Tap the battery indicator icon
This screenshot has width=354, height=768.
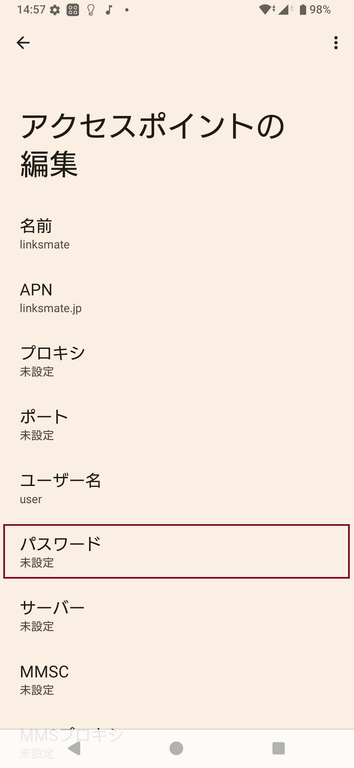pyautogui.click(x=303, y=10)
